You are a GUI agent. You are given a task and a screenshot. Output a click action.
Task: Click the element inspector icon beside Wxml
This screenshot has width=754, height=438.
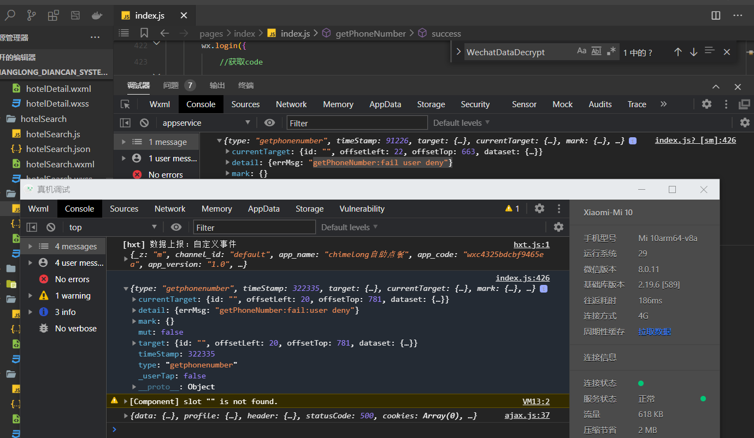(x=126, y=104)
